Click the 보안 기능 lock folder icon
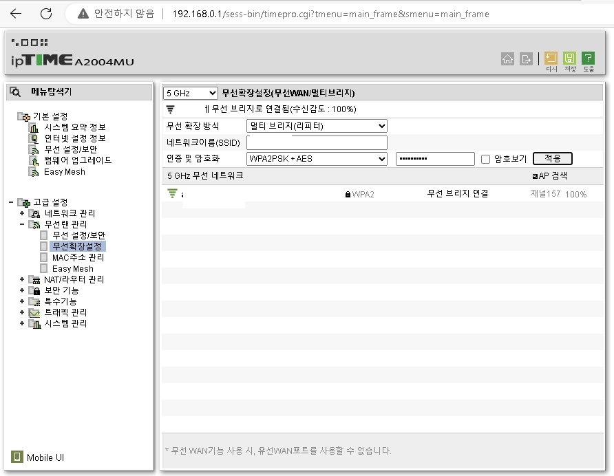Image resolution: width=614 pixels, height=476 pixels. [x=34, y=291]
